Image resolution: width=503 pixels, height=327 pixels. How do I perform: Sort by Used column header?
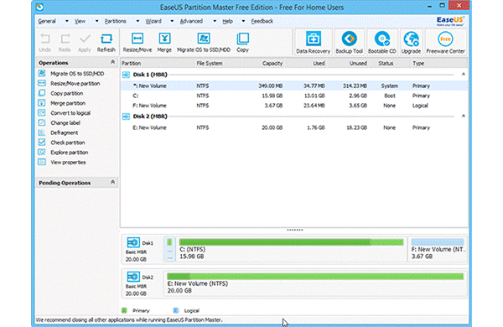(305, 63)
